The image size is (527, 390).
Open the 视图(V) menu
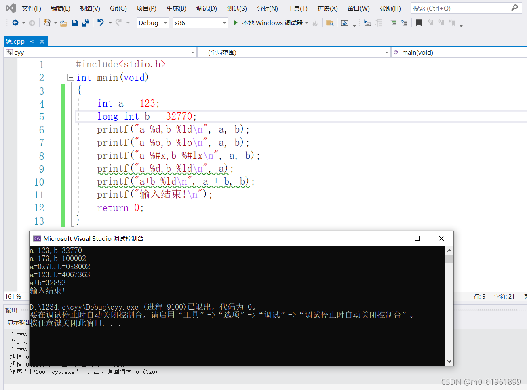[90, 8]
